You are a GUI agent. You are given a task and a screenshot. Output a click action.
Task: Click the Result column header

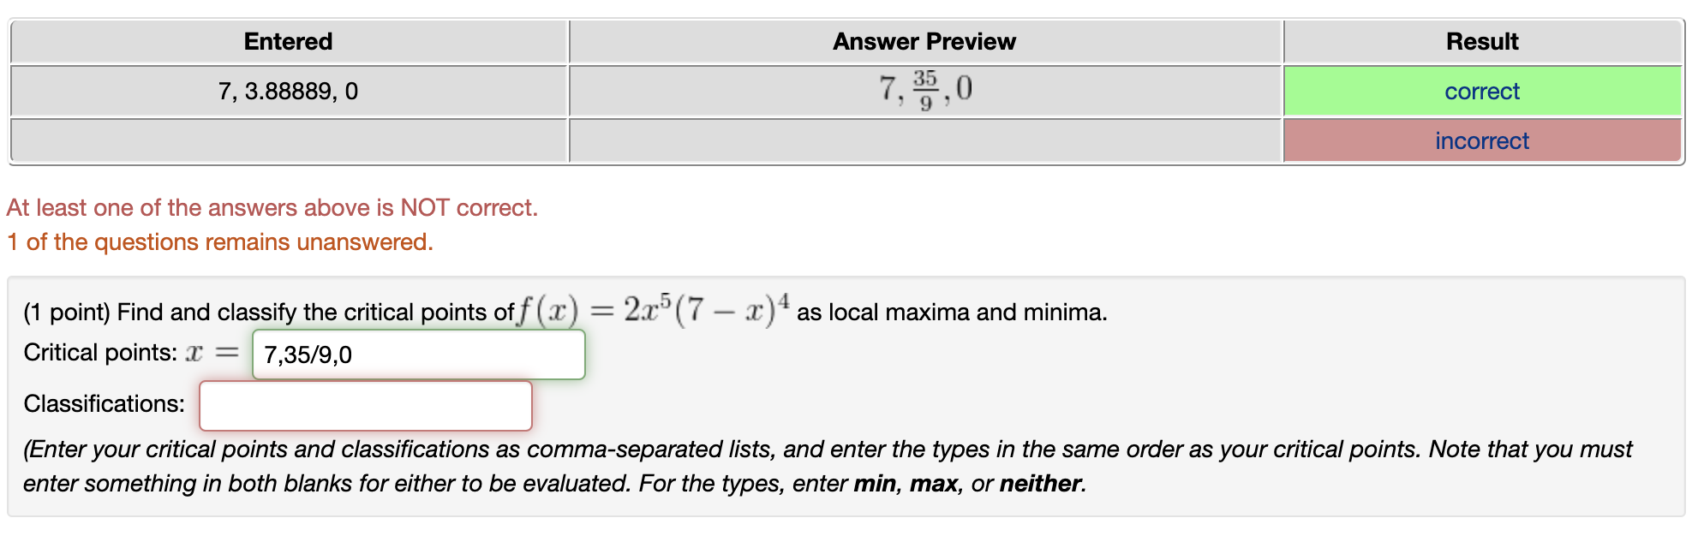point(1481,40)
